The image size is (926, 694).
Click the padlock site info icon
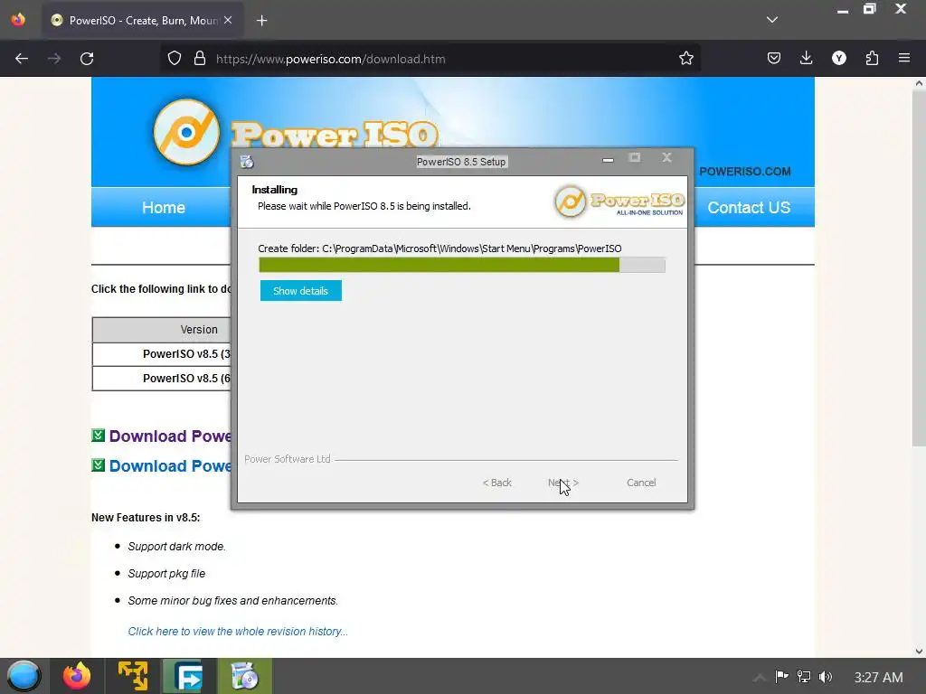pyautogui.click(x=200, y=59)
